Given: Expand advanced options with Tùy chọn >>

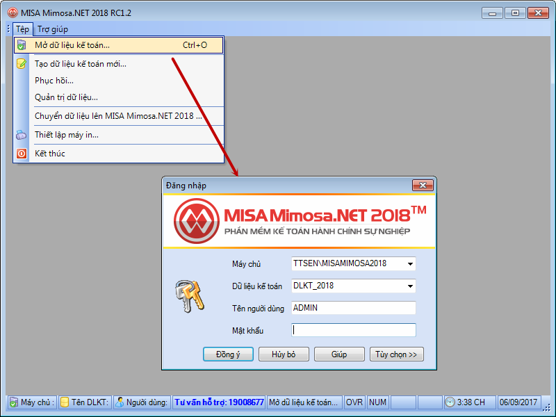Looking at the screenshot, I should (396, 354).
